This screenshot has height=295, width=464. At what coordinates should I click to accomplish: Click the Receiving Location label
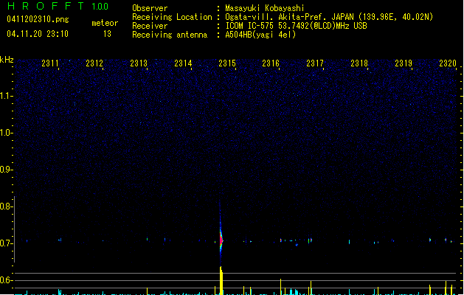[172, 17]
